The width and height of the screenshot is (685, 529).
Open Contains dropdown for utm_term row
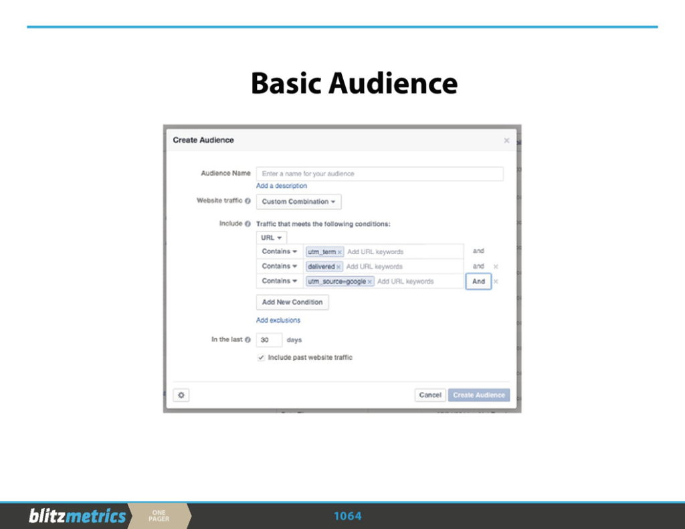coord(280,251)
